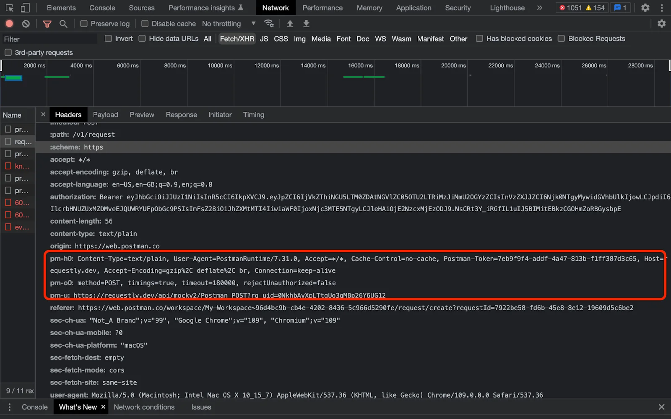671x419 pixels.
Task: Filter requests by Other
Action: (x=458, y=39)
